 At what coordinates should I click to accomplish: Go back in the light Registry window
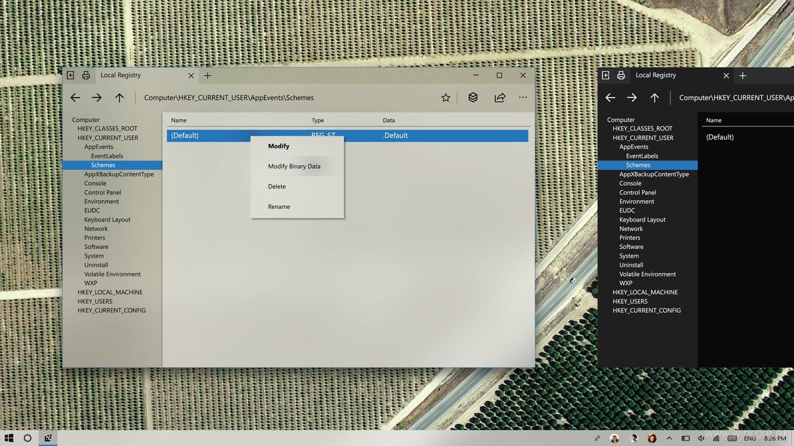click(x=75, y=98)
